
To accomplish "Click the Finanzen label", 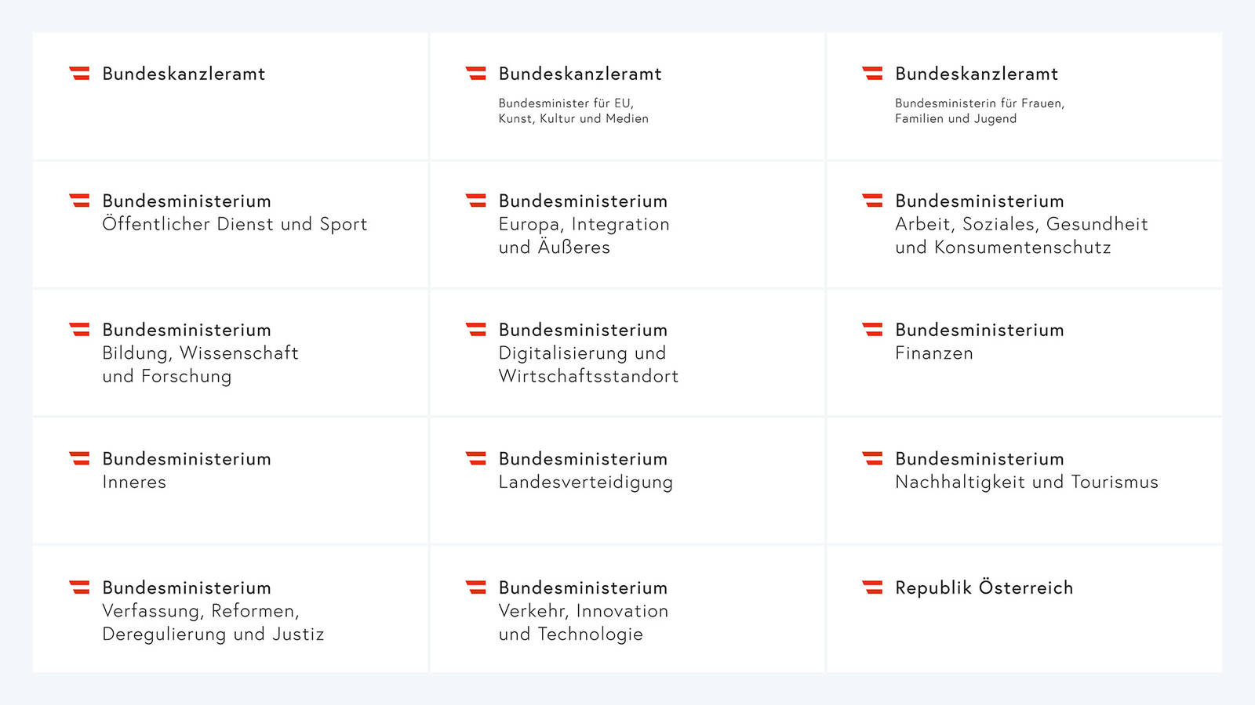I will coord(934,353).
